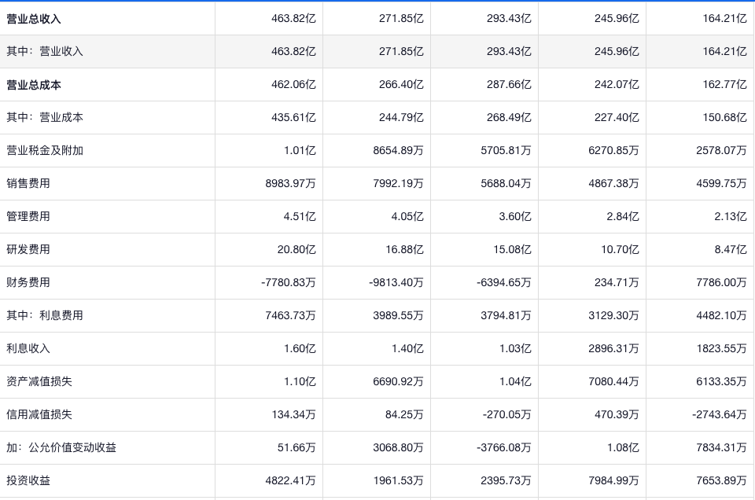Click the 财务费用 row label
This screenshot has height=500, width=755.
28,282
